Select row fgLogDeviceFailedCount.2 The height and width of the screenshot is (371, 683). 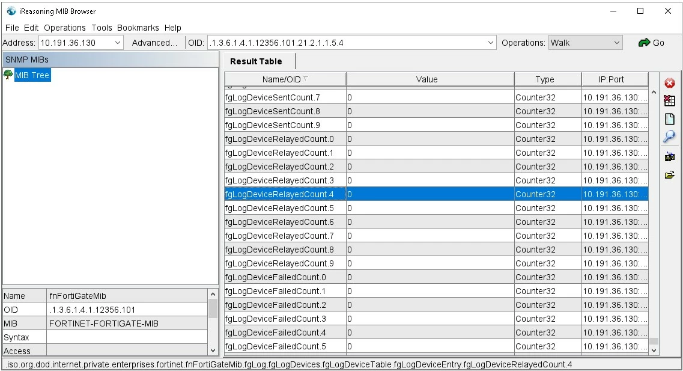(x=436, y=305)
